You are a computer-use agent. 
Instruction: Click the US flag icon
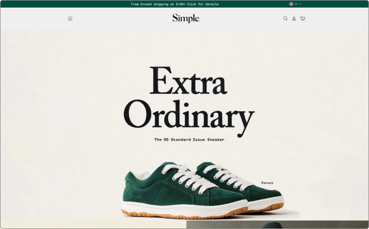[x=291, y=4]
